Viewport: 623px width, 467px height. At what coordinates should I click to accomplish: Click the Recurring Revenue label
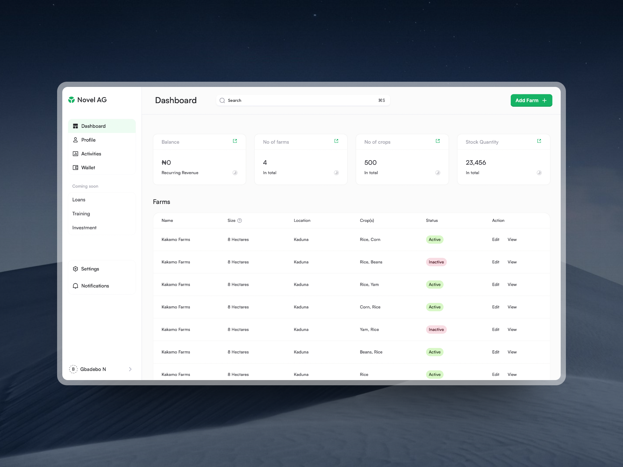[x=180, y=173]
